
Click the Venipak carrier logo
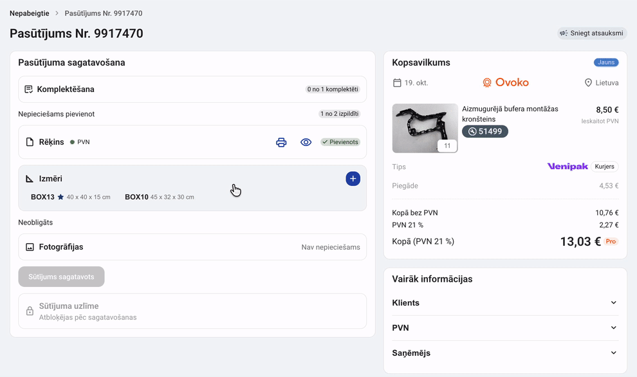(x=568, y=167)
